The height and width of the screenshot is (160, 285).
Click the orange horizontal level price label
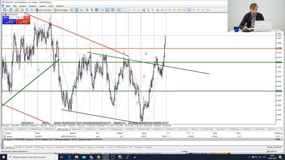279,48
